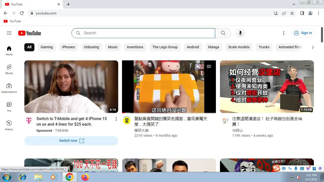
Task: Select the Android filter chip
Action: [x=193, y=47]
